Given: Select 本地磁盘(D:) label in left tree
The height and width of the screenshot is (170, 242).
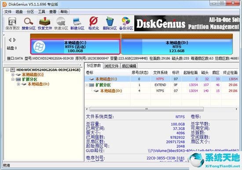Looking at the screenshot, I should pyautogui.click(x=38, y=84).
